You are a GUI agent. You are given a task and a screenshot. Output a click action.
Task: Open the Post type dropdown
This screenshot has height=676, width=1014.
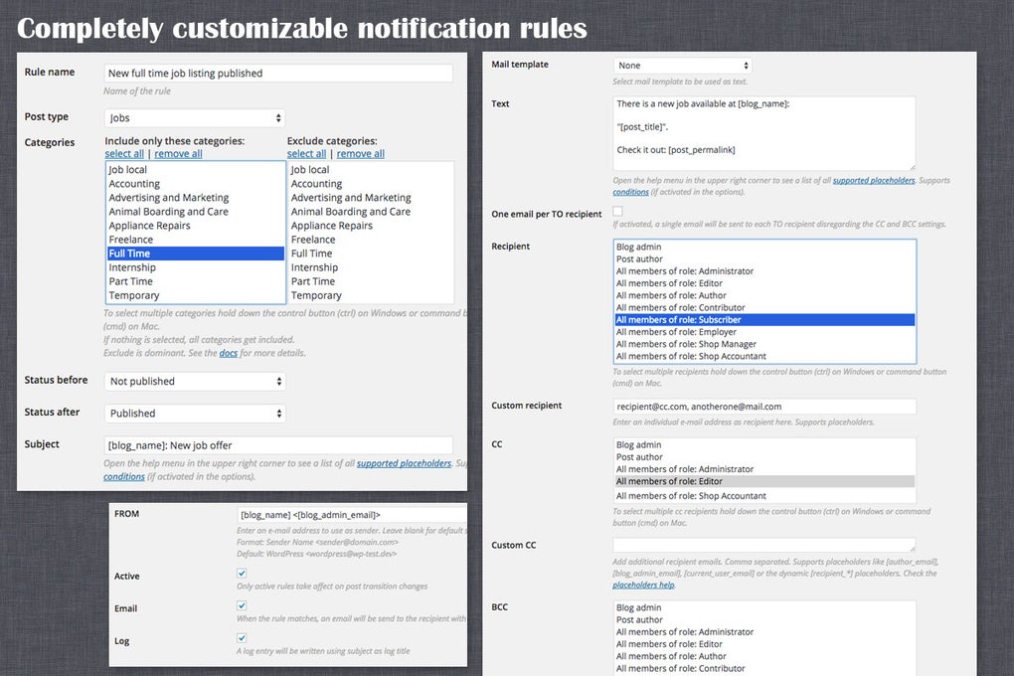coord(194,116)
